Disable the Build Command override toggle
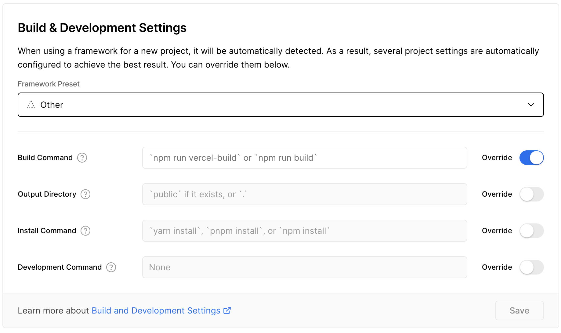Image resolution: width=561 pixels, height=333 pixels. [531, 158]
